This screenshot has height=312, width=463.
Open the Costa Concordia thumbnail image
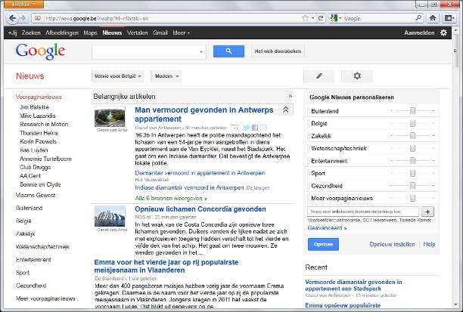tap(110, 216)
